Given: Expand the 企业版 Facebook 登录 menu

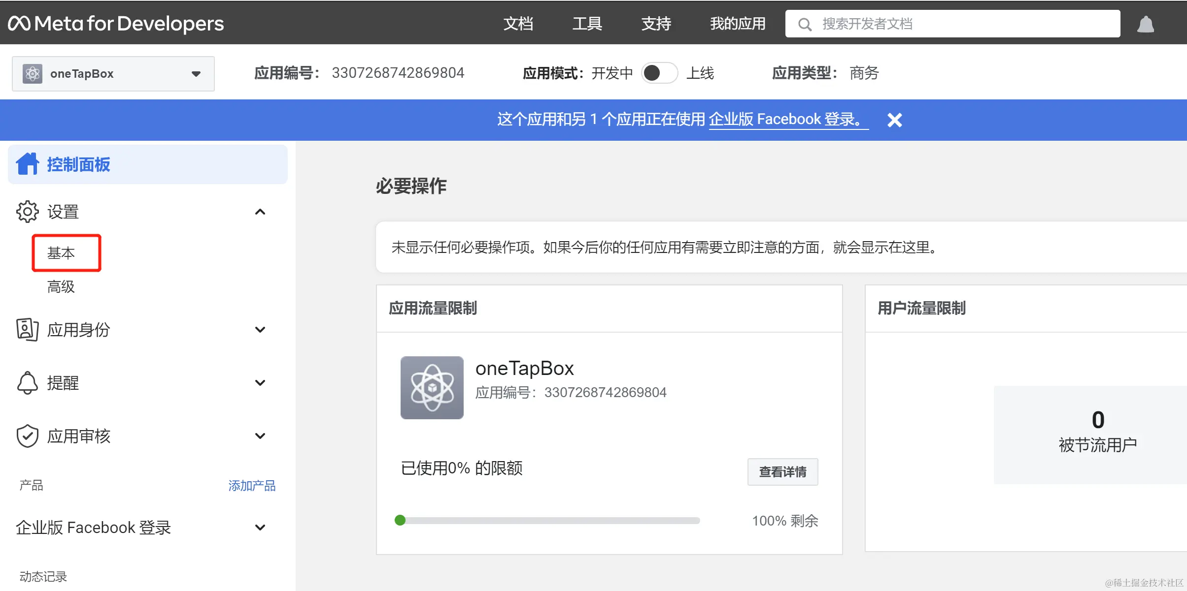Looking at the screenshot, I should [260, 528].
